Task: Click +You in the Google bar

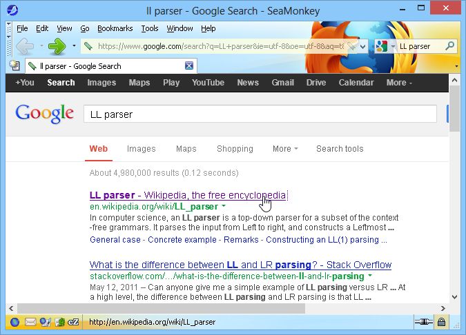Action: 25,83
